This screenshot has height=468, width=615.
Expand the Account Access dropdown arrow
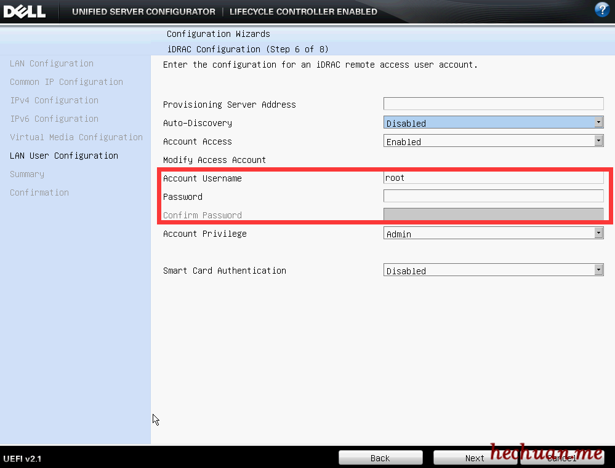click(598, 141)
